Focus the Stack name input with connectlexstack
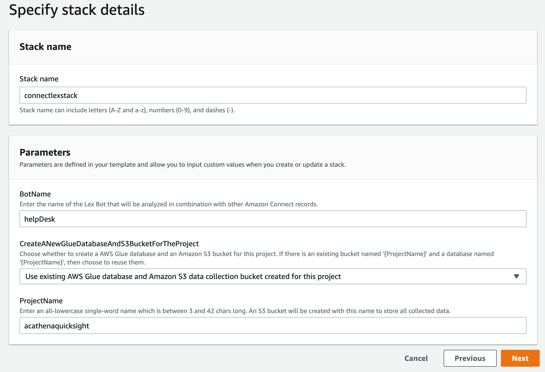Screen dimensions: 545x372 coord(272,95)
